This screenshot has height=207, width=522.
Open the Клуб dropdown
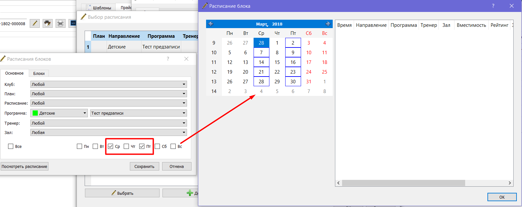coord(109,84)
